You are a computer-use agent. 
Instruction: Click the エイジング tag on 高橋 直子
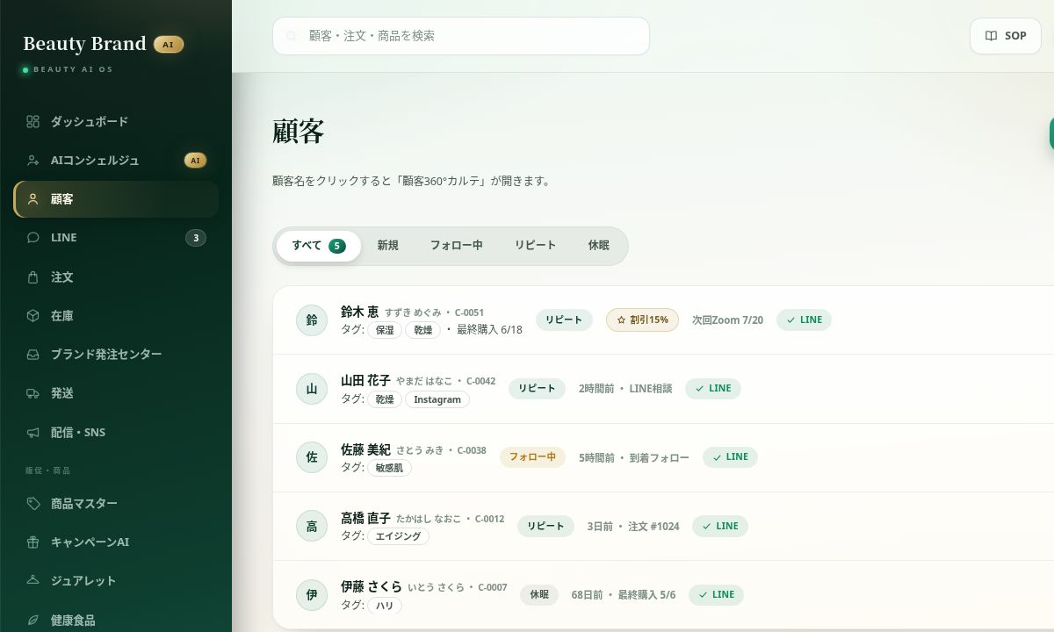[x=398, y=536]
